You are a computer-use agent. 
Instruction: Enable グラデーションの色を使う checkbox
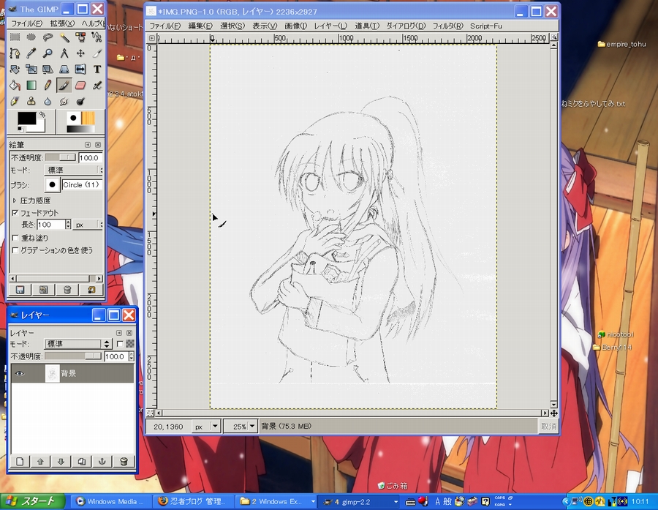pos(15,250)
